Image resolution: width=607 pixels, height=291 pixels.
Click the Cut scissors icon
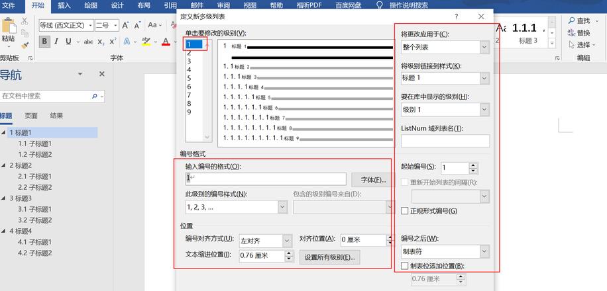[x=25, y=21]
